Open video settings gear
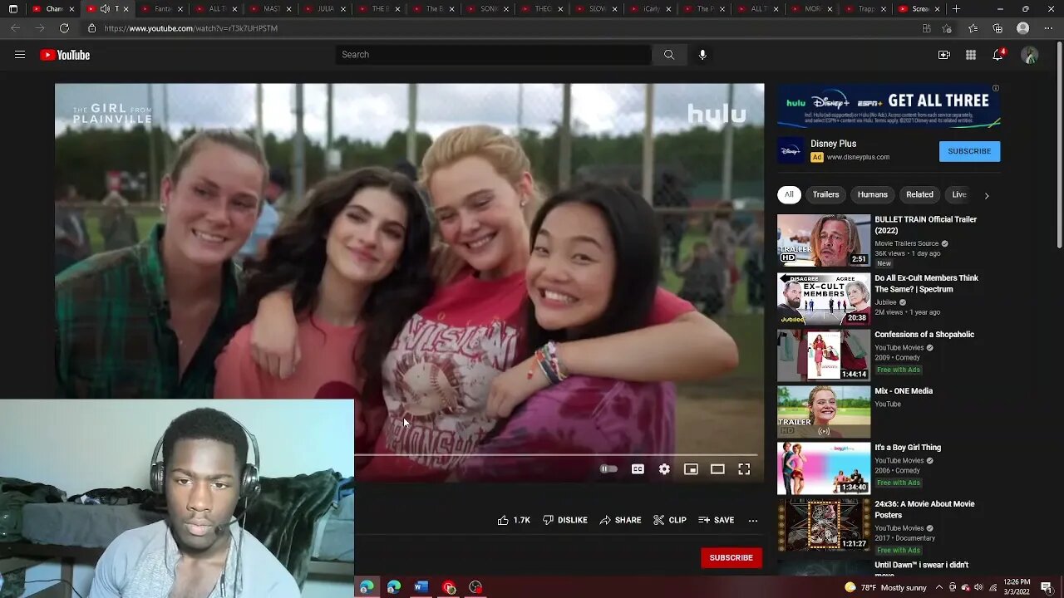The width and height of the screenshot is (1064, 598). pos(664,469)
